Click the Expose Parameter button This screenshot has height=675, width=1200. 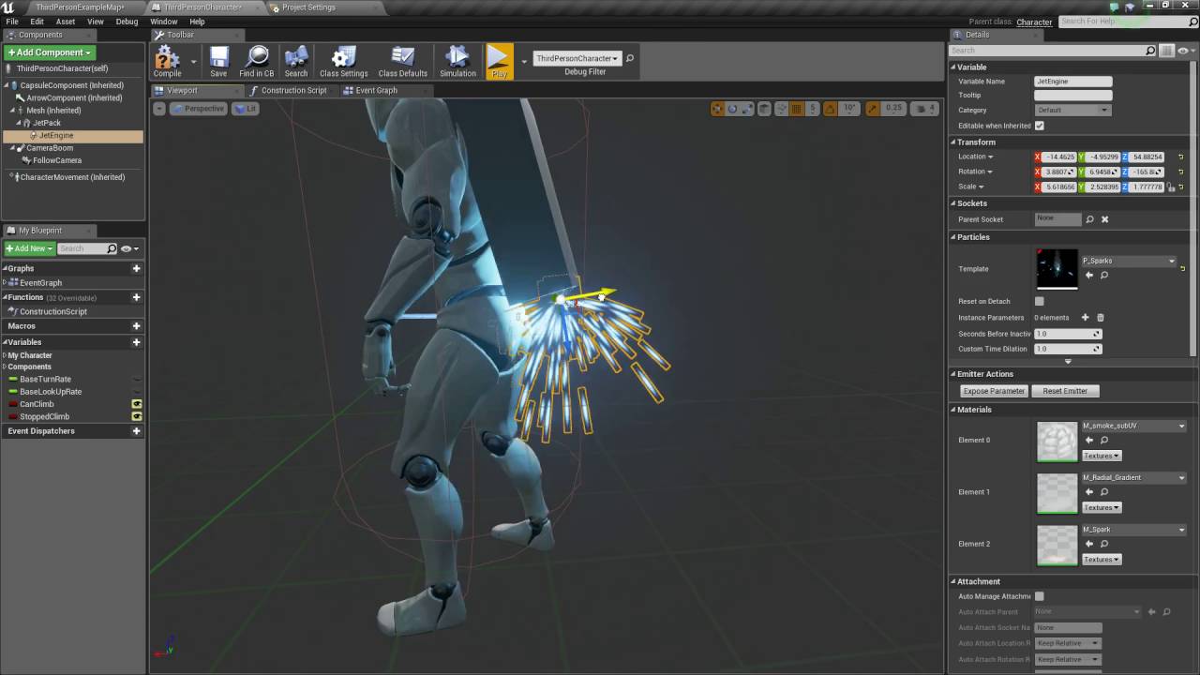(x=994, y=391)
